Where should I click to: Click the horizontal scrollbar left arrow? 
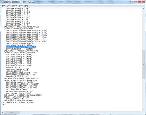[x=3, y=112]
